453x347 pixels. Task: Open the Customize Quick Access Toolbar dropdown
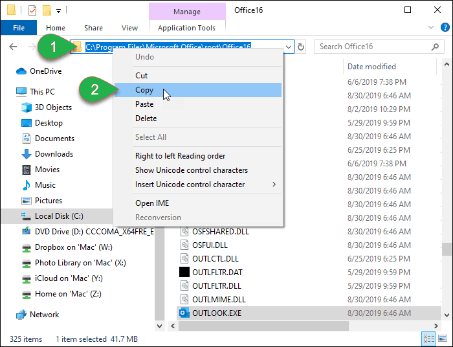(59, 11)
